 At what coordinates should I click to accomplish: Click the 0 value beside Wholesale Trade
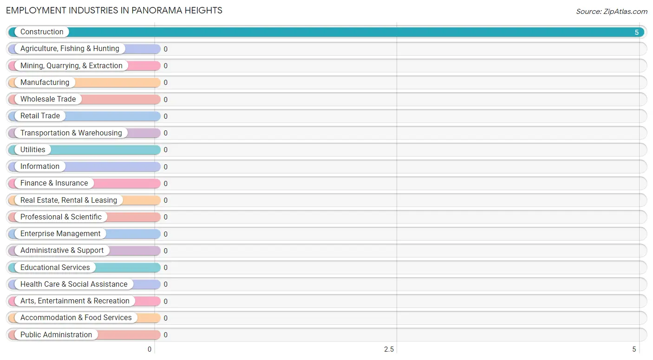165,100
